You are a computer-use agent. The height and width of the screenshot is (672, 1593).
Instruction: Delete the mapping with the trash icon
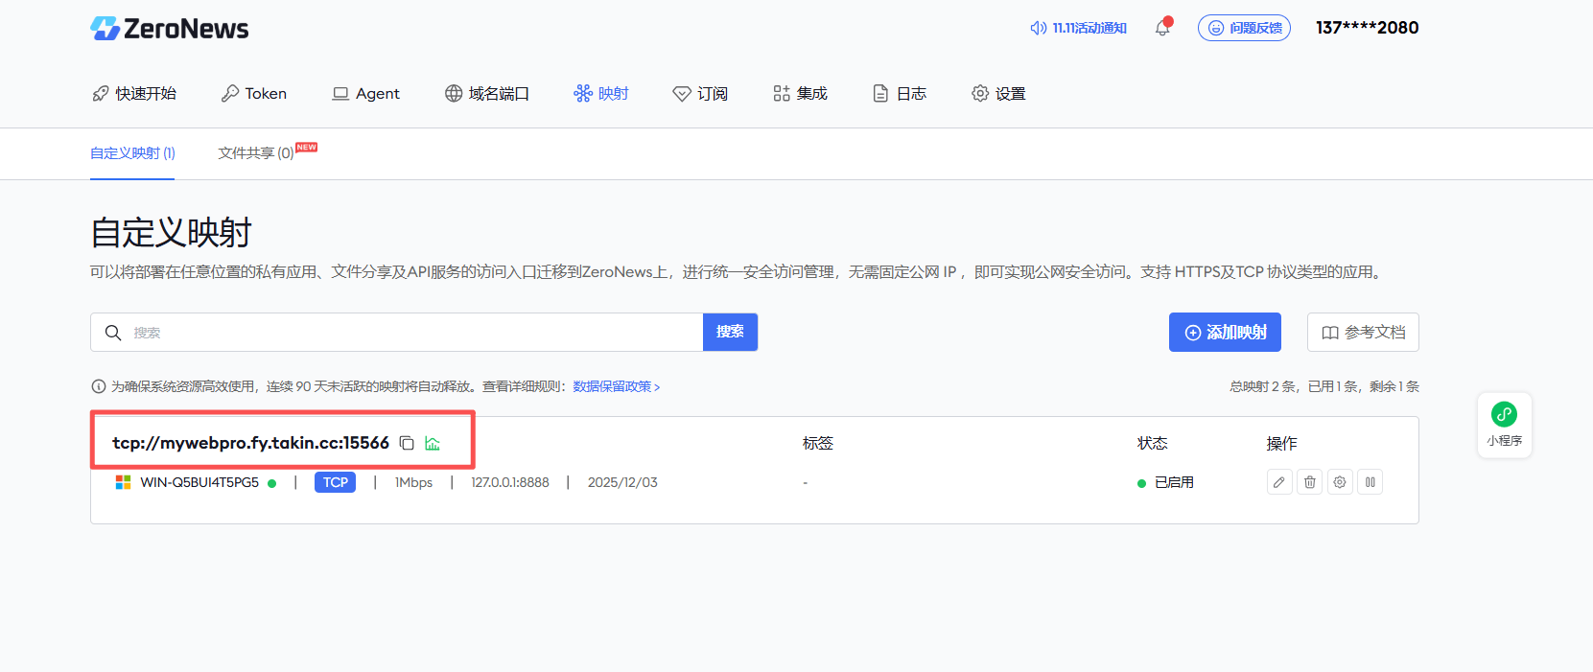click(x=1310, y=482)
